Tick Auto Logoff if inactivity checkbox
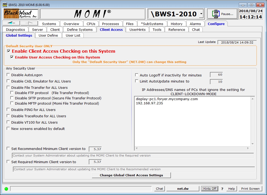 pyautogui.click(x=136, y=75)
